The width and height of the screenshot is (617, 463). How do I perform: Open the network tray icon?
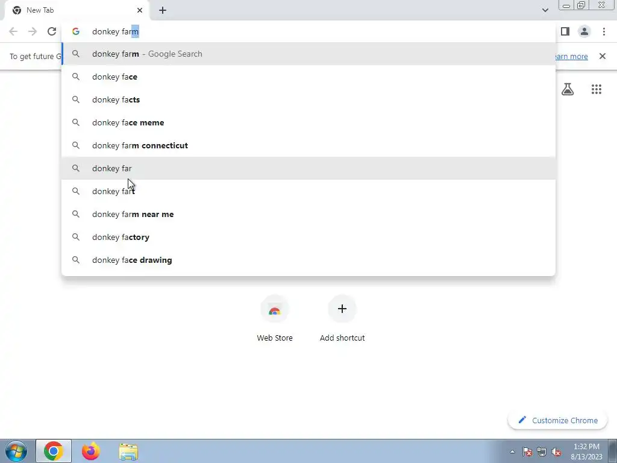point(542,452)
